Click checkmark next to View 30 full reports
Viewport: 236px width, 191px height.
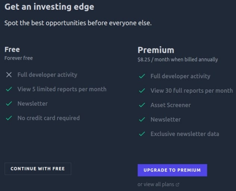[142, 91]
